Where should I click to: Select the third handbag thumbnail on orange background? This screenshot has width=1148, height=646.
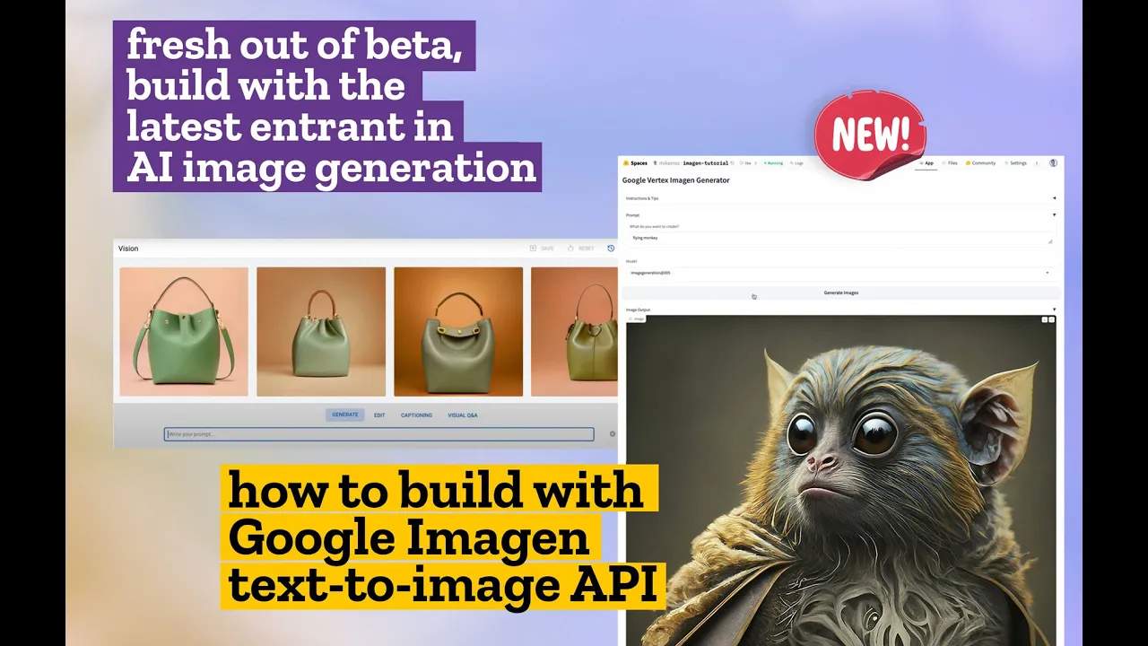[x=458, y=331]
